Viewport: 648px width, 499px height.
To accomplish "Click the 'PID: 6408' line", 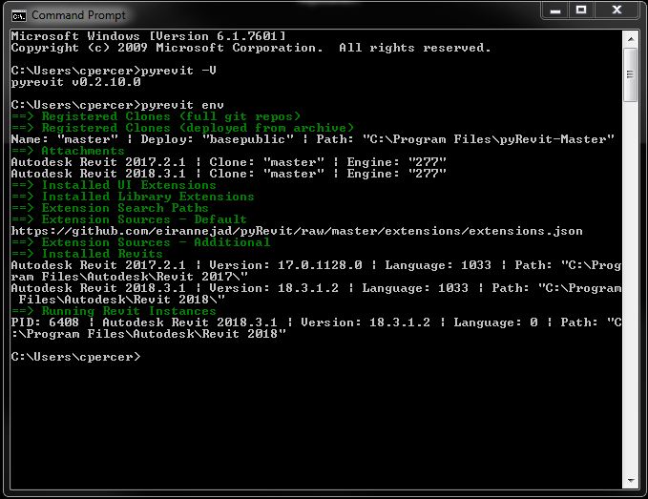I will pyautogui.click(x=316, y=328).
